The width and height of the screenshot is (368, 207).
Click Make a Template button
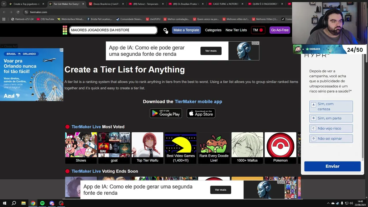(x=186, y=30)
